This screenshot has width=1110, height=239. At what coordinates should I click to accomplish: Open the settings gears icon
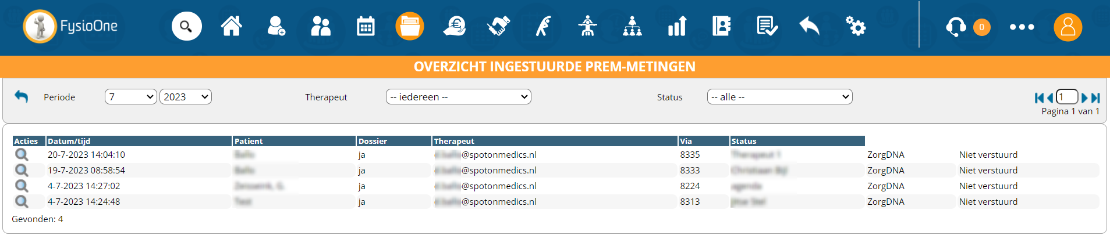[855, 27]
